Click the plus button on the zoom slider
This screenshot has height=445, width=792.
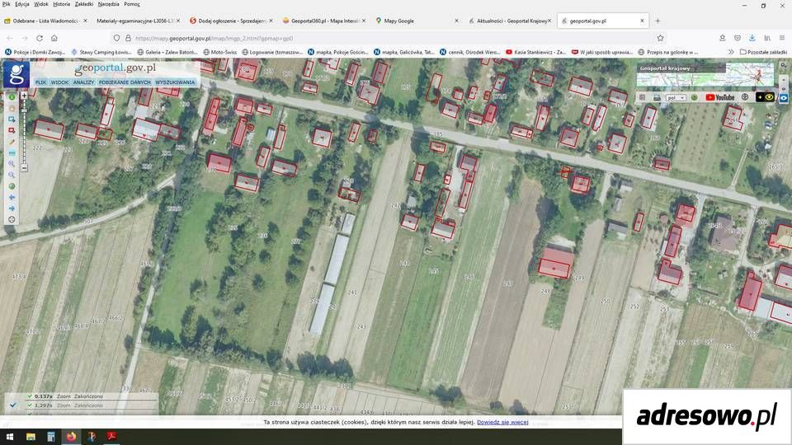point(24,96)
